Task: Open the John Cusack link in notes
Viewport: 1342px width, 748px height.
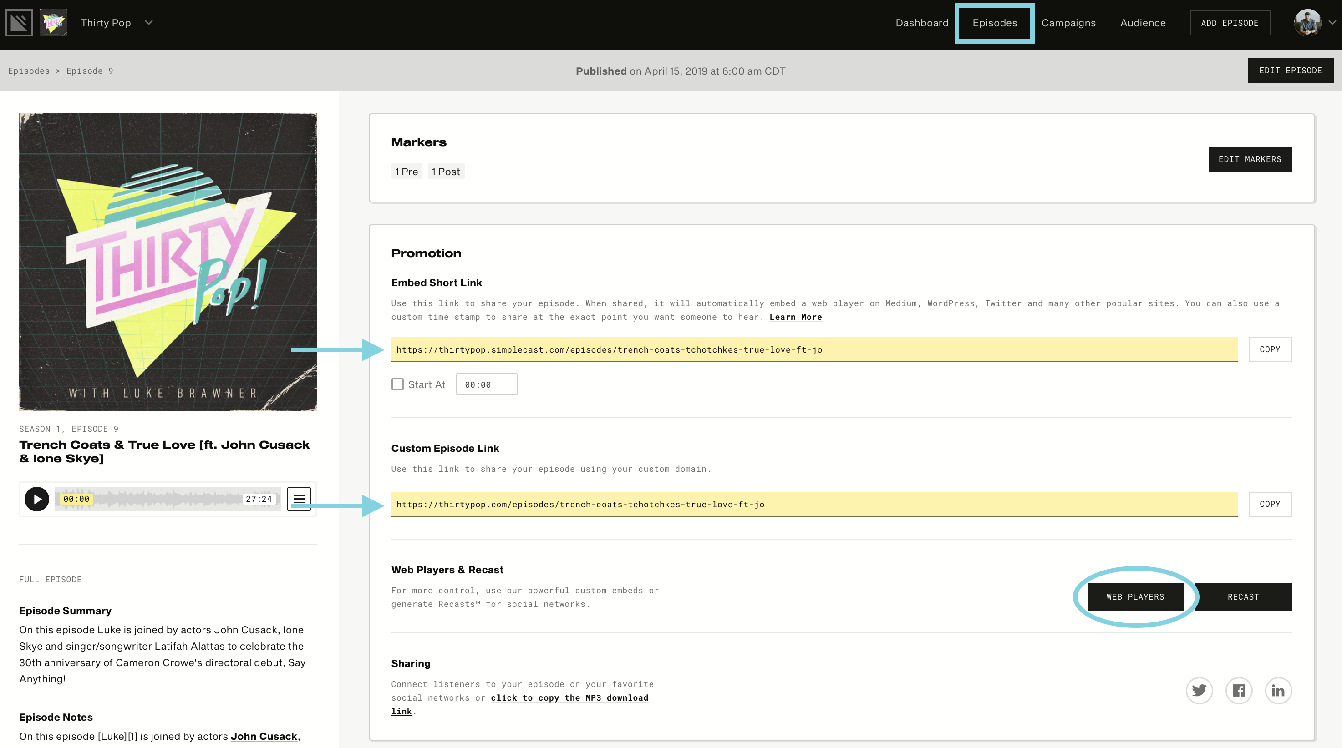Action: point(264,737)
